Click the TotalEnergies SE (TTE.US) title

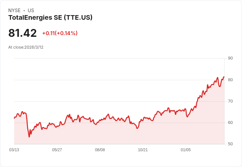click(50, 17)
